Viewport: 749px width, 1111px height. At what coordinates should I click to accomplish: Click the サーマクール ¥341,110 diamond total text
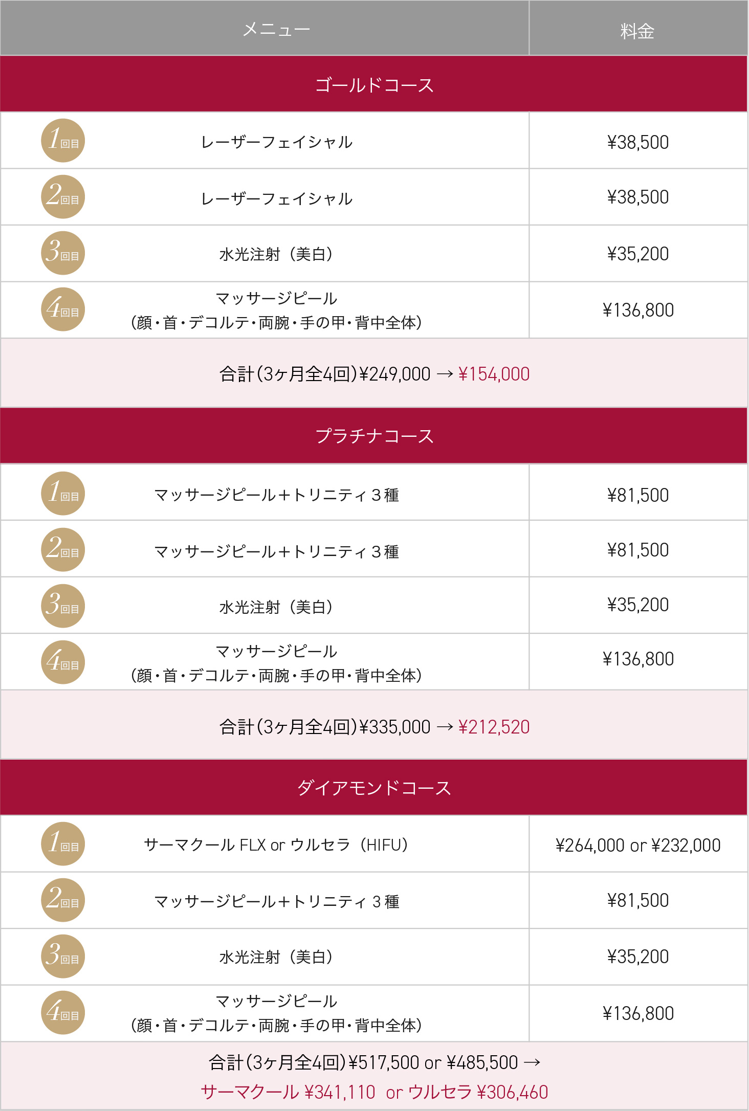pyautogui.click(x=288, y=1092)
